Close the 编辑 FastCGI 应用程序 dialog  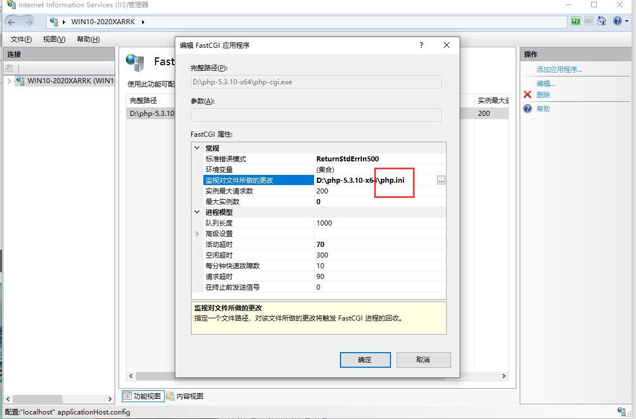[447, 45]
